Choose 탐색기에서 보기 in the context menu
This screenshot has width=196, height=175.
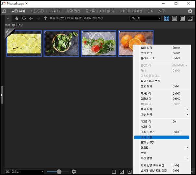pos(162,81)
